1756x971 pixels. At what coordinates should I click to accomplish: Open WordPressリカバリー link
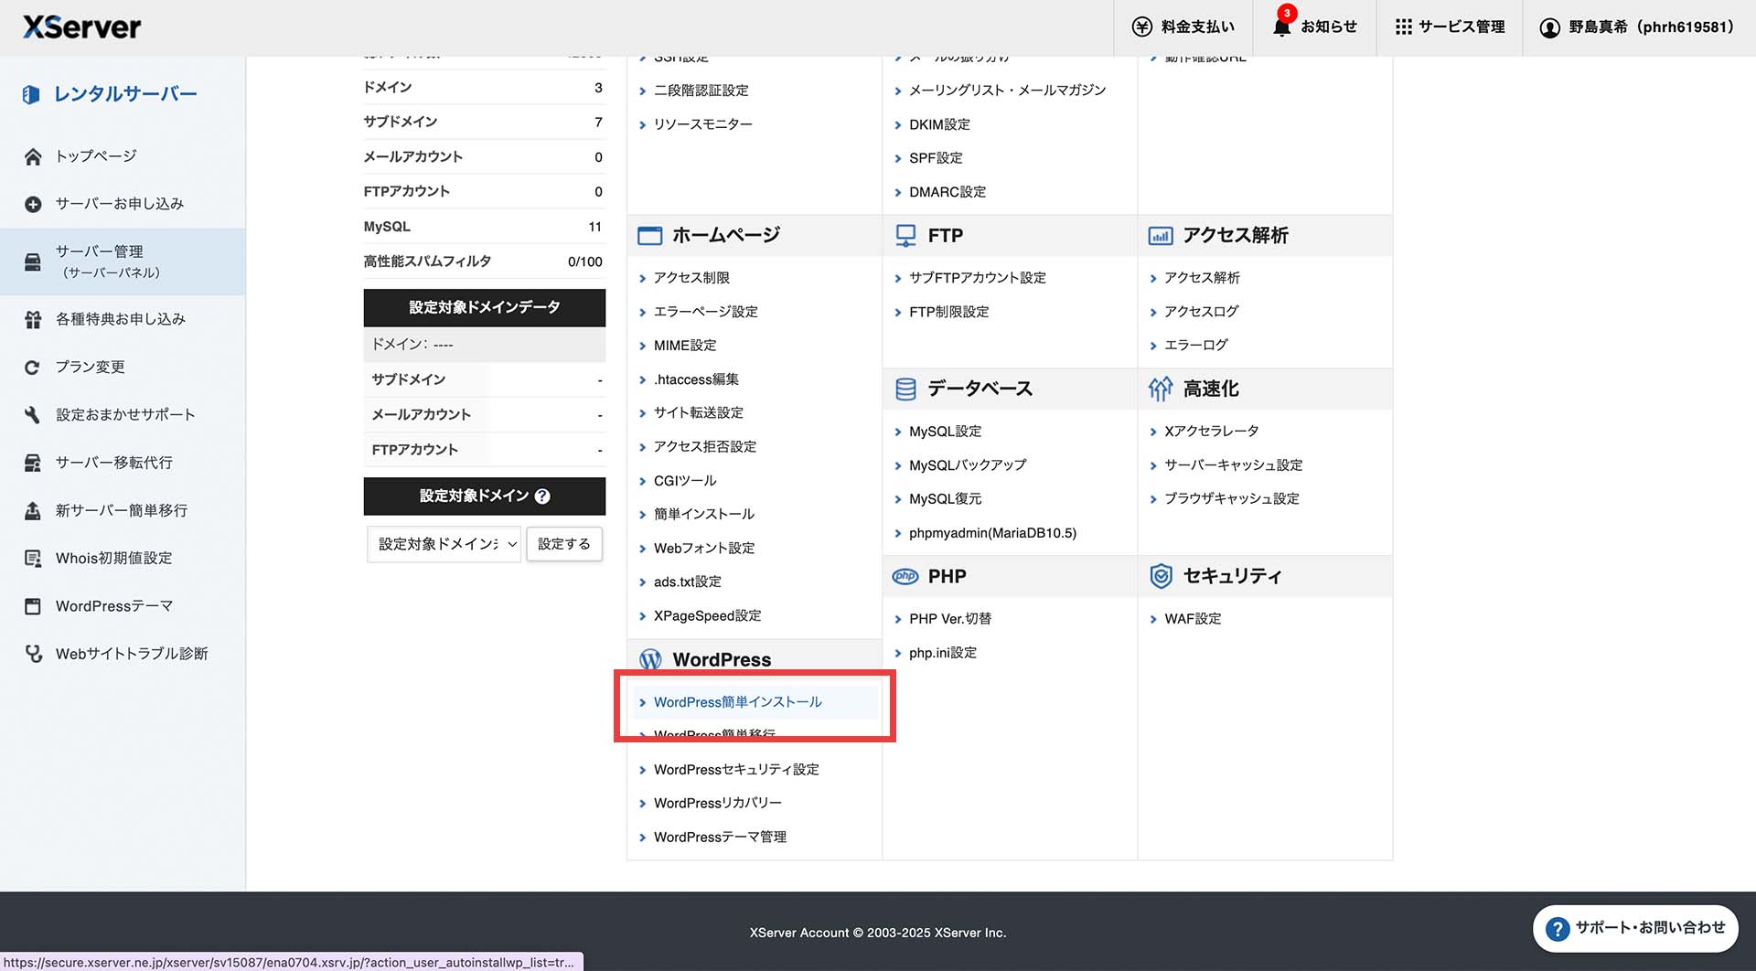click(x=717, y=804)
